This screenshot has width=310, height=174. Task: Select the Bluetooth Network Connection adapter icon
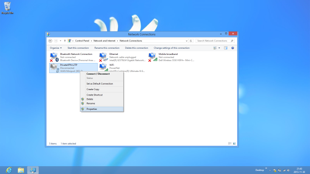click(54, 57)
